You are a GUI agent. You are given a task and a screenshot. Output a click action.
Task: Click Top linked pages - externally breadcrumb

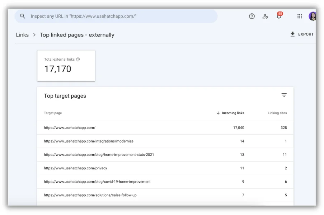[x=77, y=35]
